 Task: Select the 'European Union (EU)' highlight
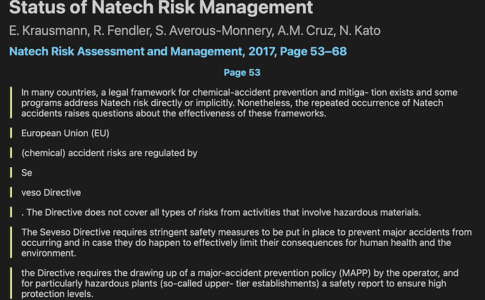pos(65,133)
